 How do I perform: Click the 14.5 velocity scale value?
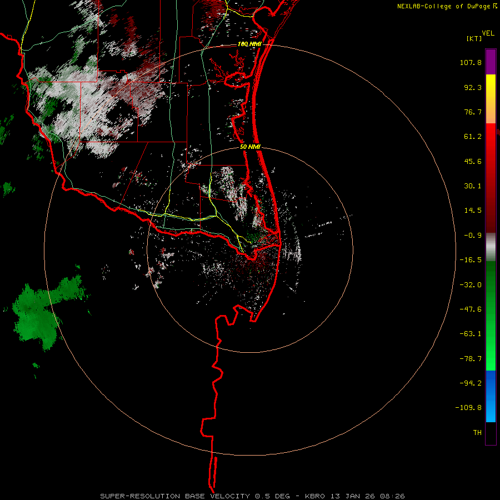473,211
